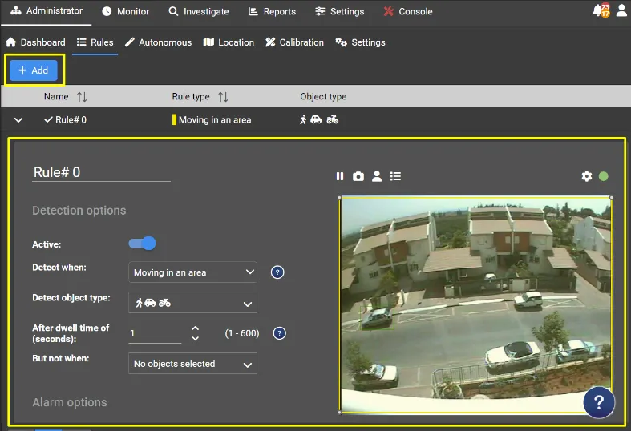The width and height of the screenshot is (631, 431).
Task: Collapse the Rule# 0 row chevron
Action: [18, 120]
